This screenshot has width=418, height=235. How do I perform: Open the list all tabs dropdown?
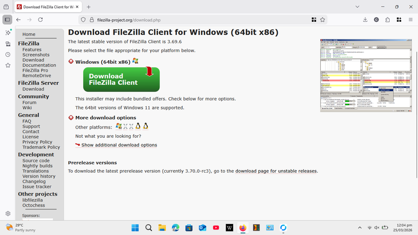point(357,7)
